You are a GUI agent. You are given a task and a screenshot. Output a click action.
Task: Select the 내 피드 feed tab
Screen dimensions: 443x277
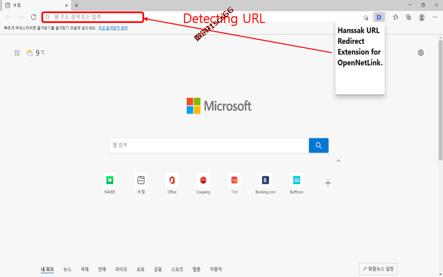(x=47, y=269)
